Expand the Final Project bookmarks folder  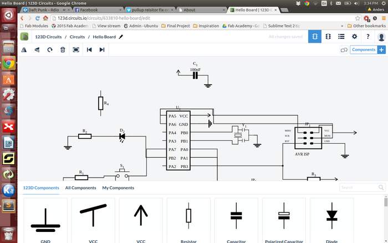pos(176,26)
